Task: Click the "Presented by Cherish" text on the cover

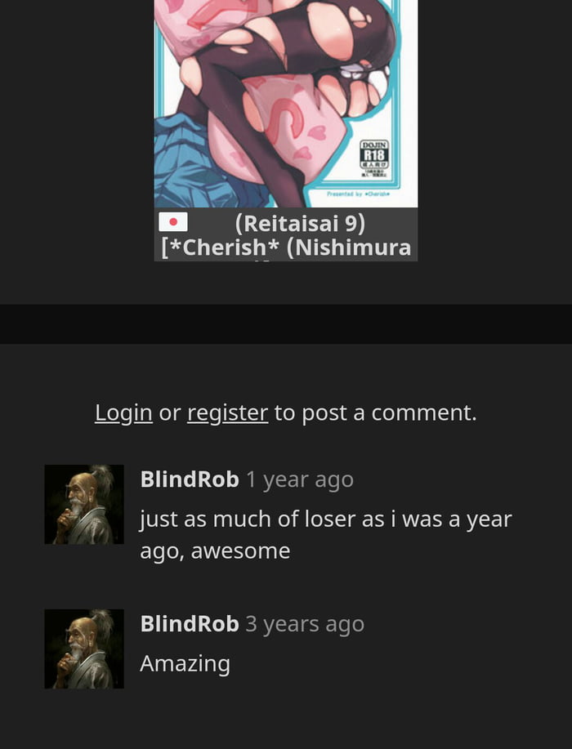Action: (359, 194)
